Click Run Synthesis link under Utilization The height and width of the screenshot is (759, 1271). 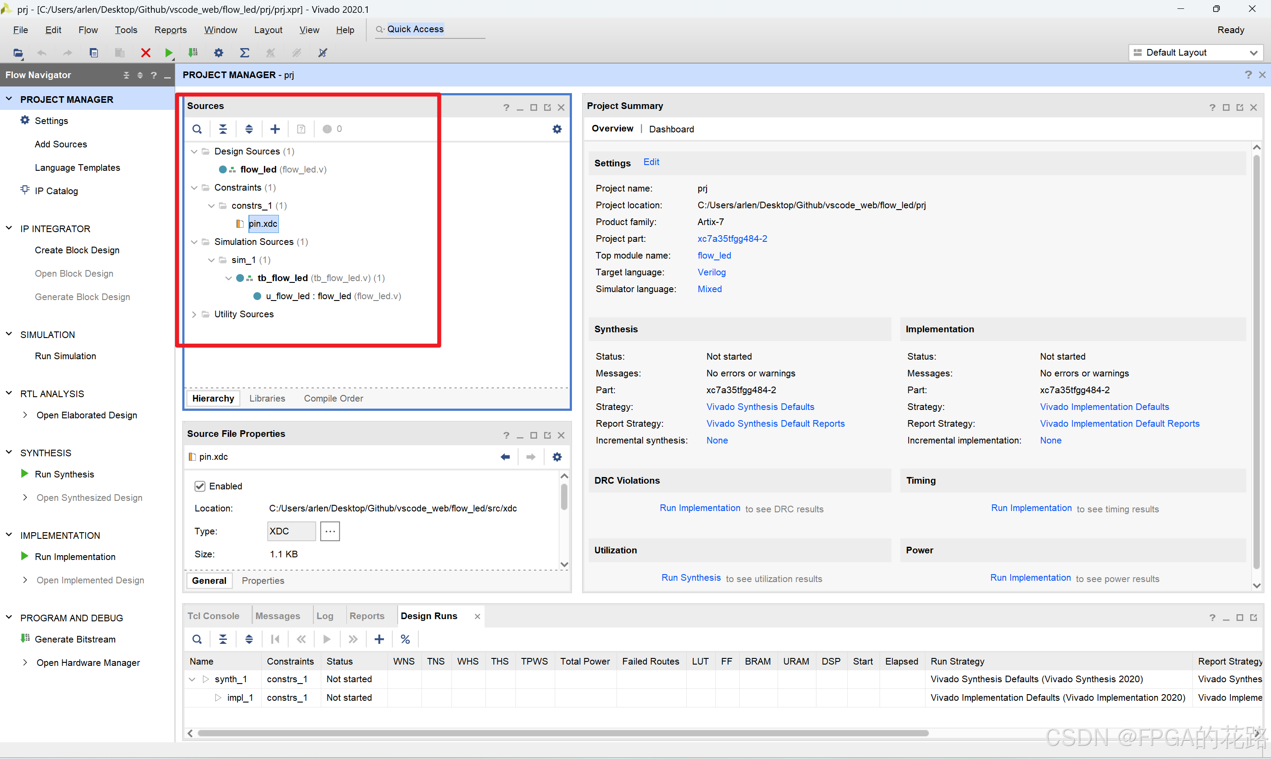point(691,578)
